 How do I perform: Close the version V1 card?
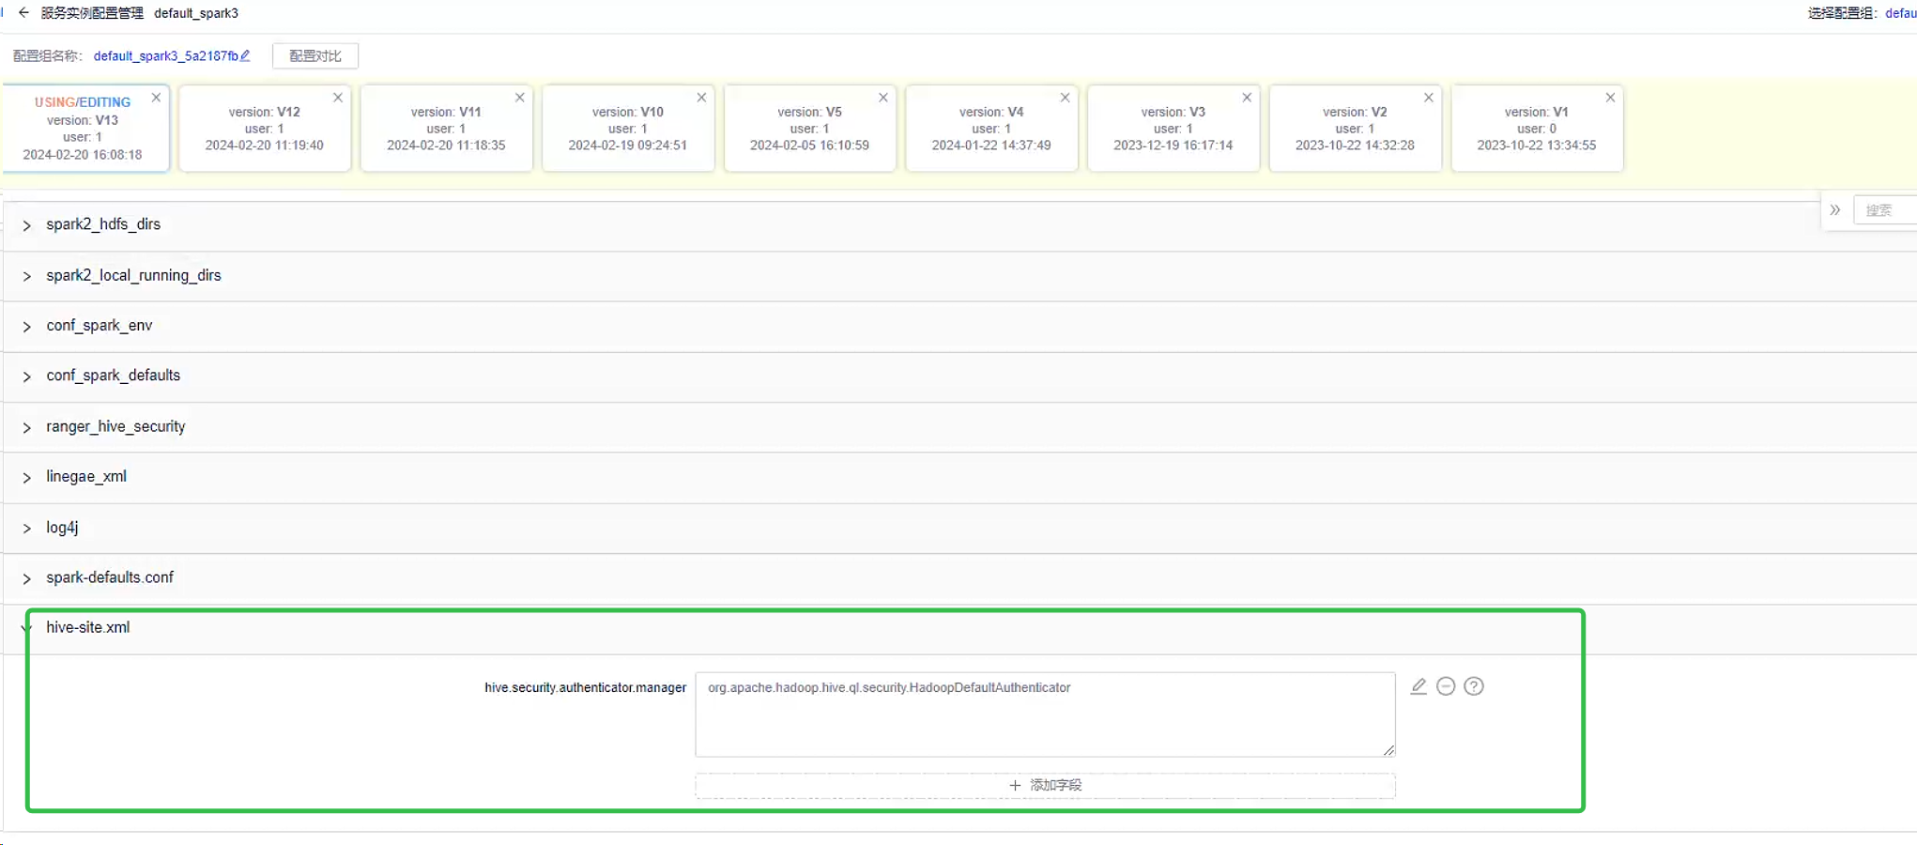coord(1610,97)
